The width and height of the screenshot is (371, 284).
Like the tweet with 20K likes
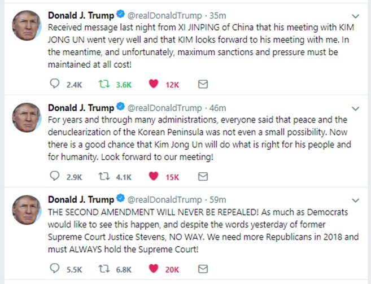[x=152, y=268]
